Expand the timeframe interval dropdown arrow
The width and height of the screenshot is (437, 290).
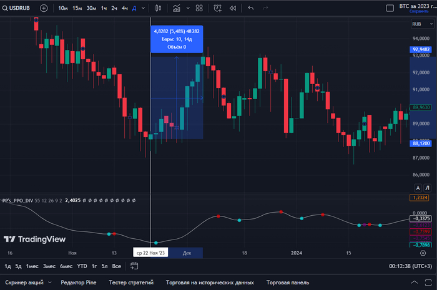pos(144,8)
